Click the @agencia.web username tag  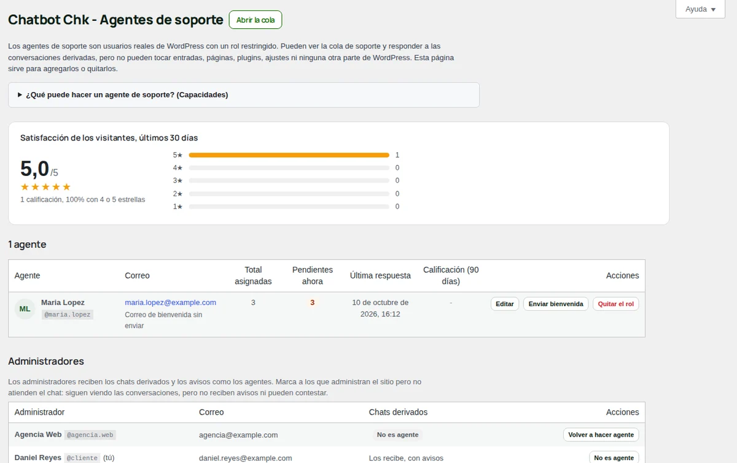[x=90, y=435]
